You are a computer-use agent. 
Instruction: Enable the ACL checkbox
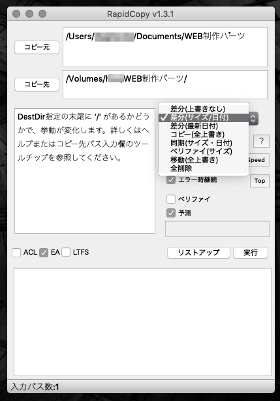(16, 252)
